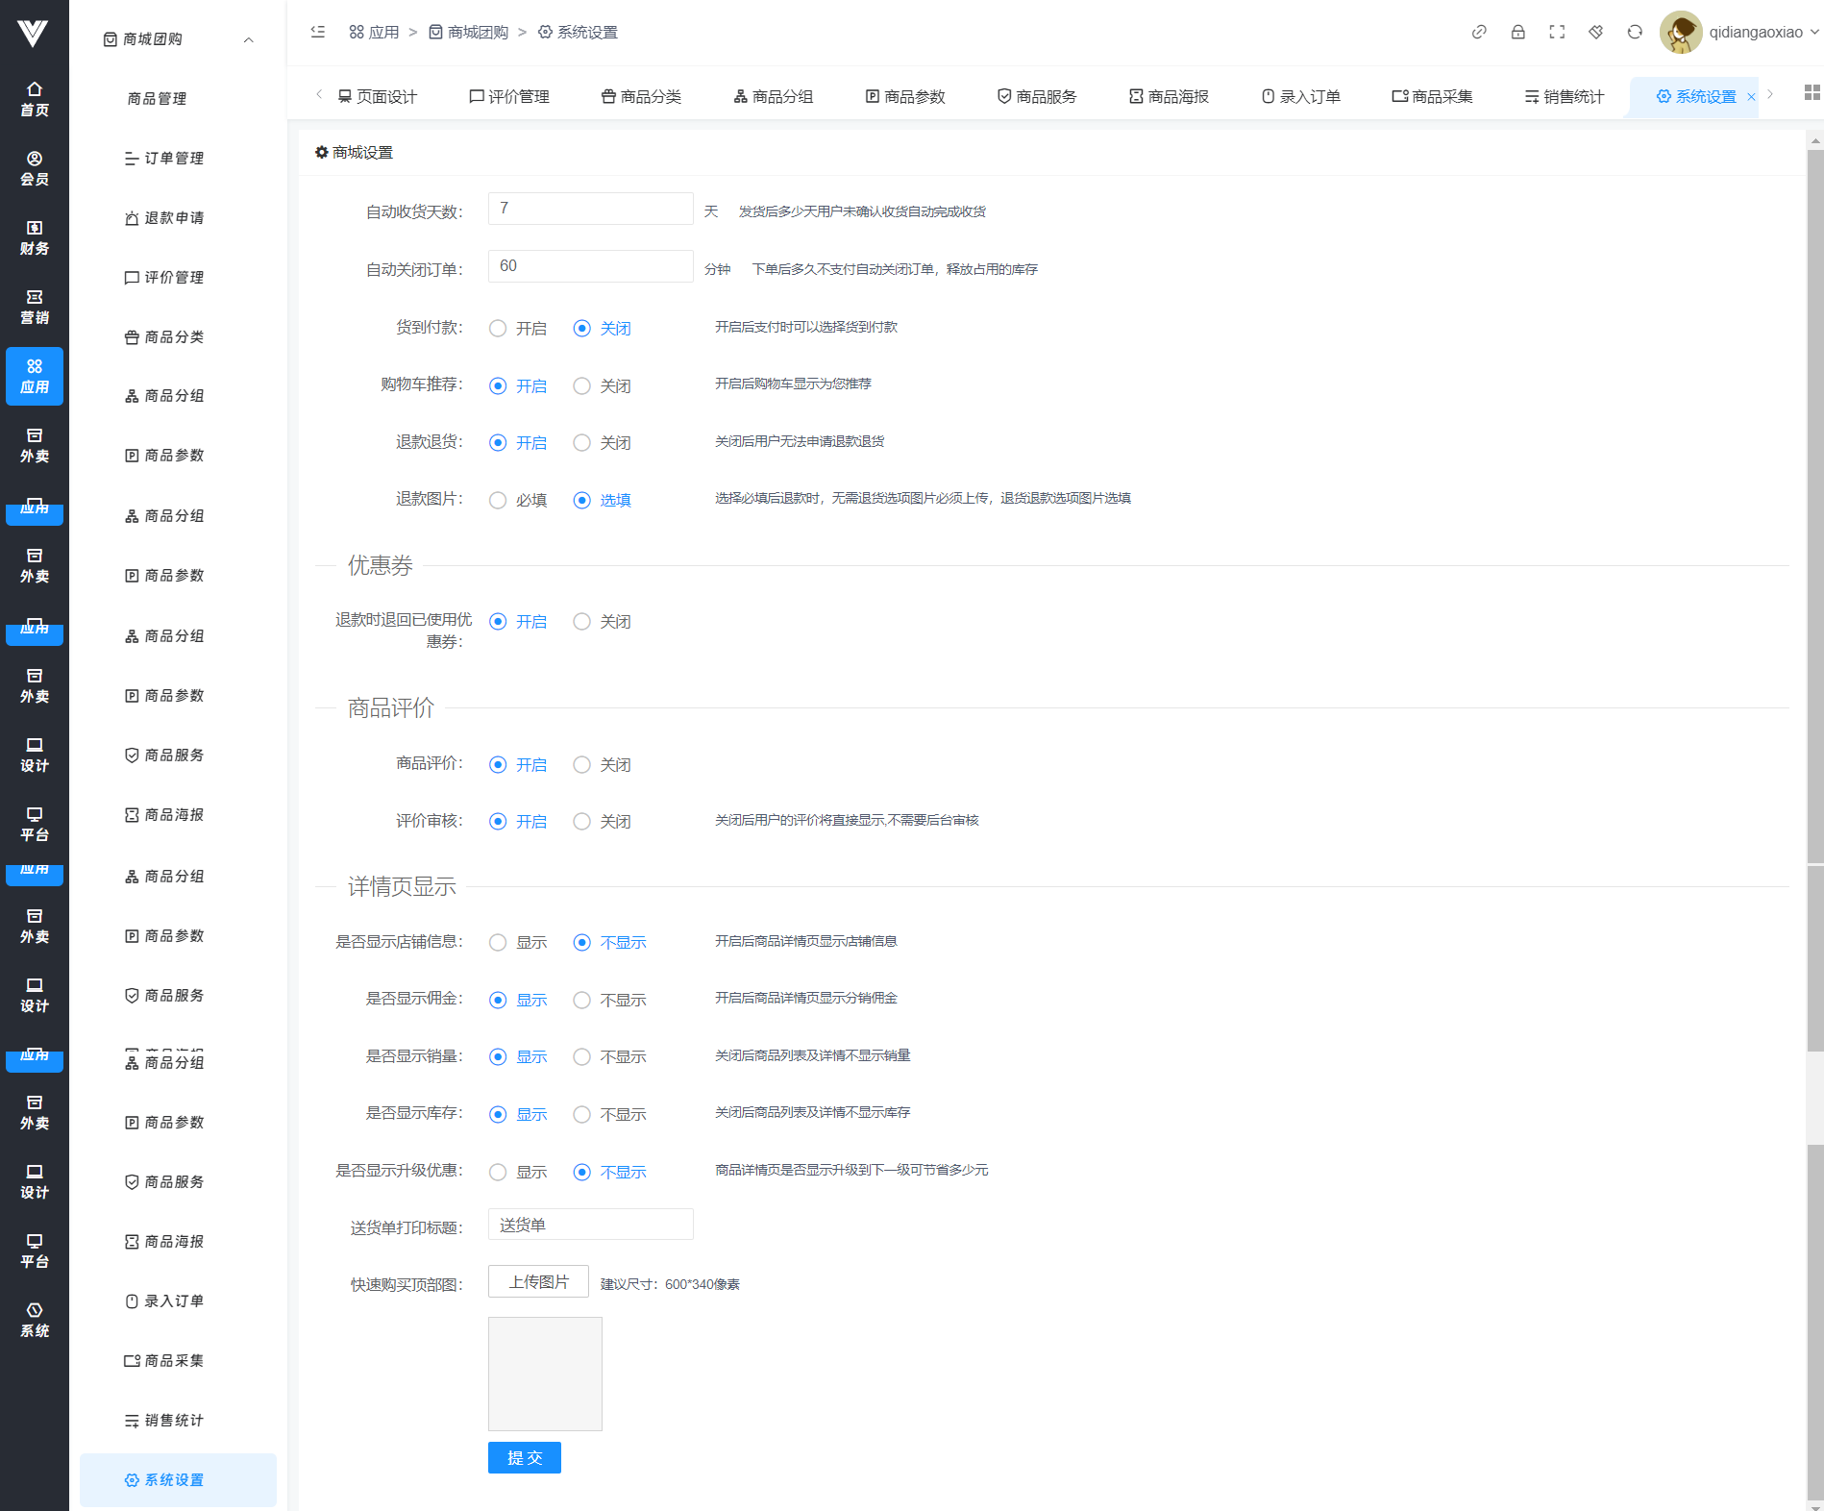1824x1511 pixels.
Task: Click the refresh icon in header
Action: point(1635,32)
